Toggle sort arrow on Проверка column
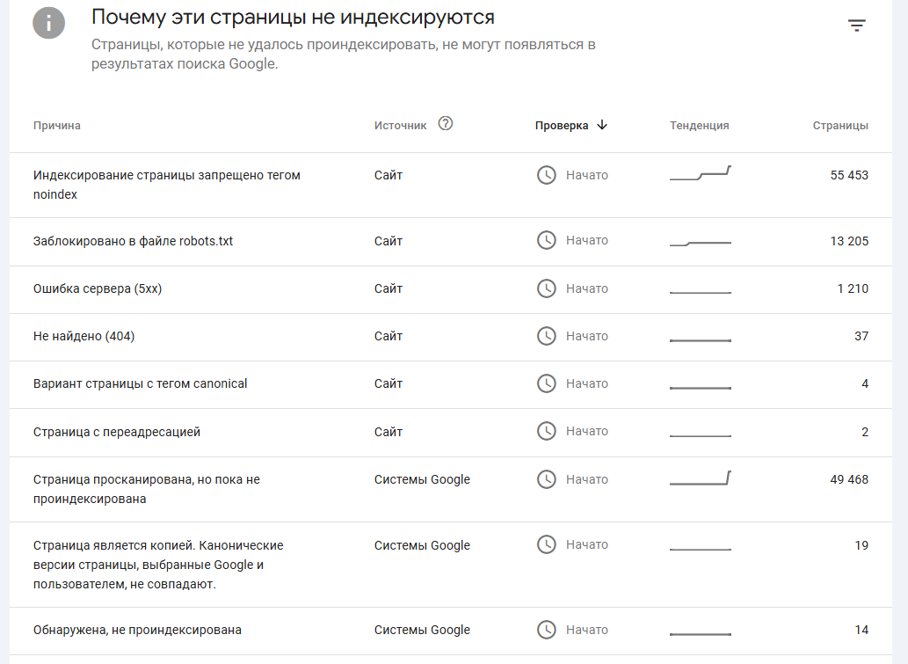The height and width of the screenshot is (664, 908). [x=602, y=125]
